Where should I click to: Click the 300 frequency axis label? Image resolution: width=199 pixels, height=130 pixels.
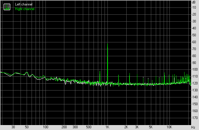tap(75, 127)
